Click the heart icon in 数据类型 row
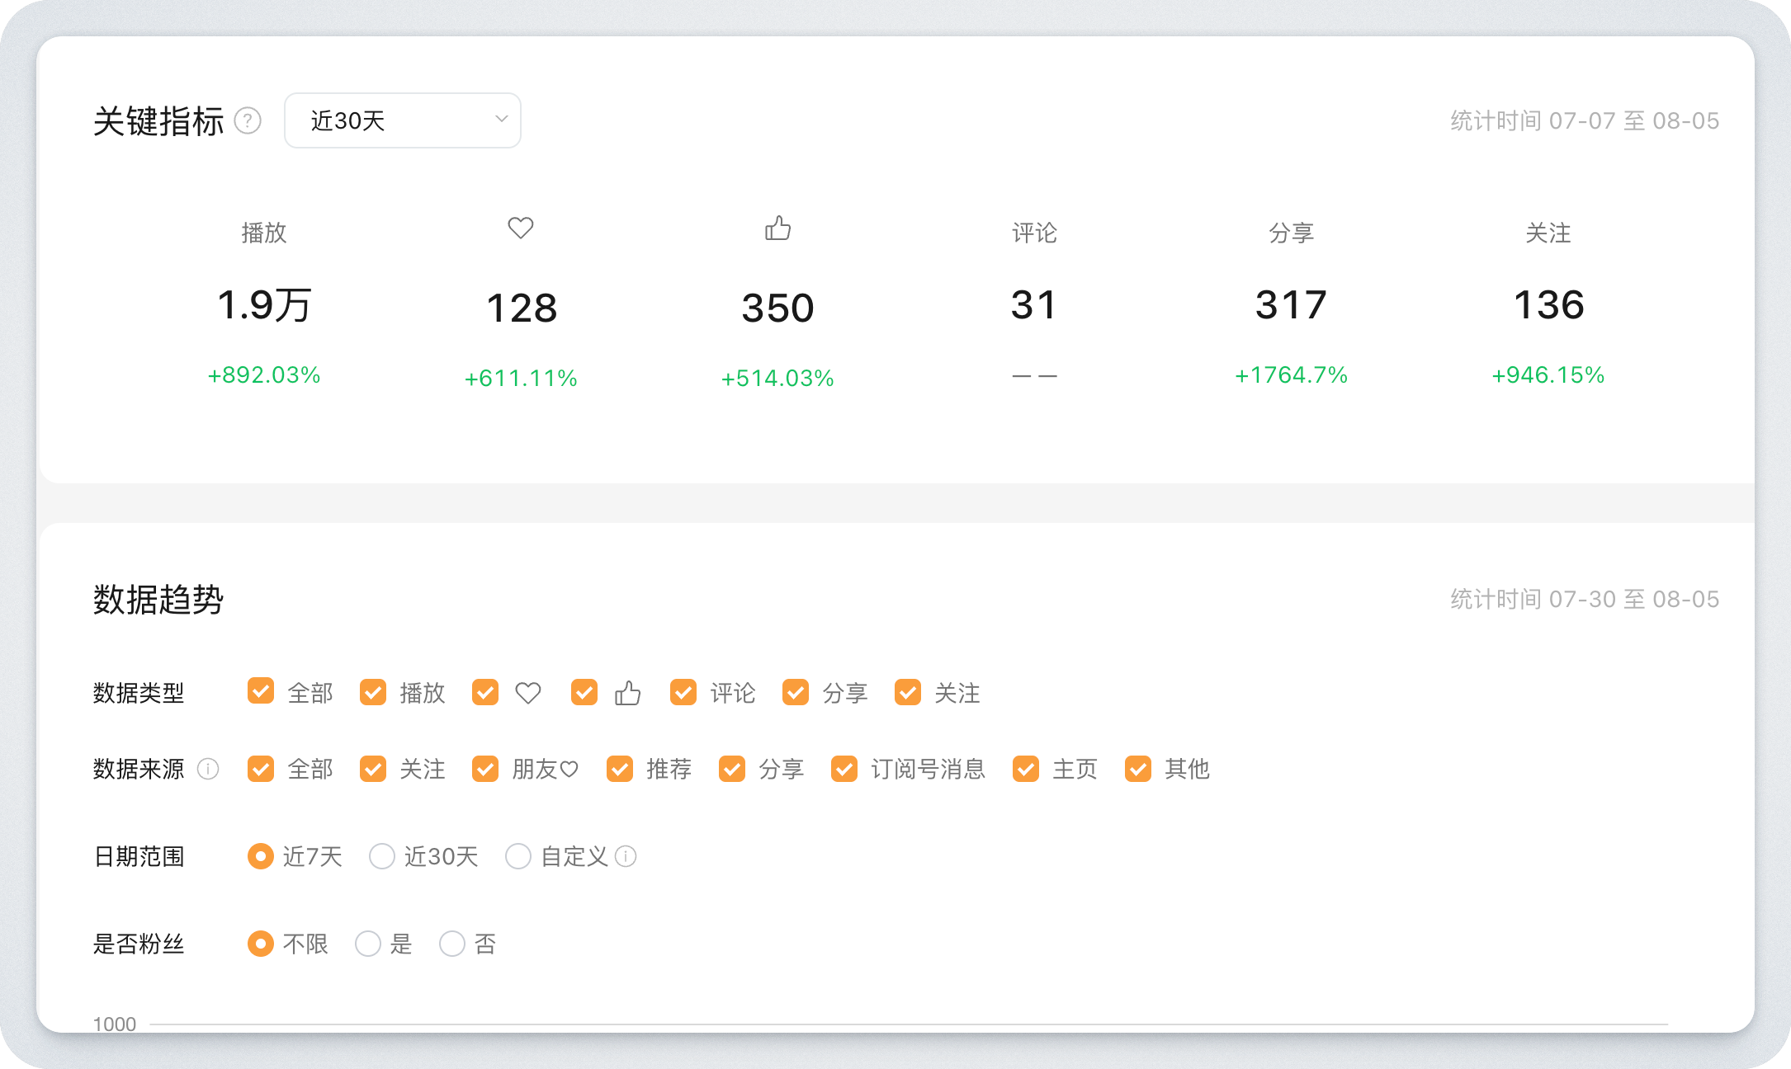The width and height of the screenshot is (1791, 1069). pyautogui.click(x=528, y=693)
